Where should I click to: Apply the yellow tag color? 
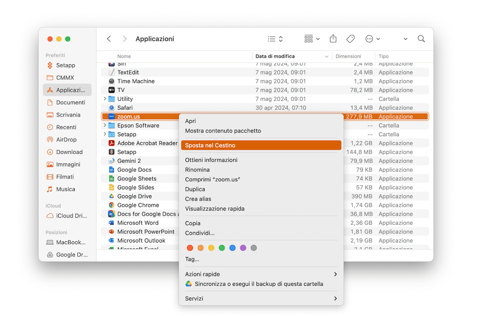pyautogui.click(x=211, y=248)
